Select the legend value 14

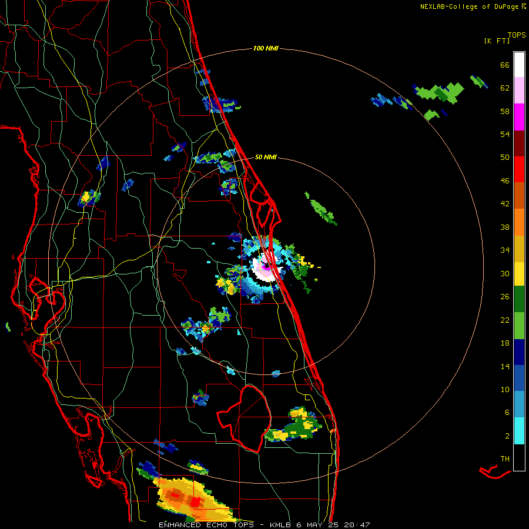[x=505, y=366]
